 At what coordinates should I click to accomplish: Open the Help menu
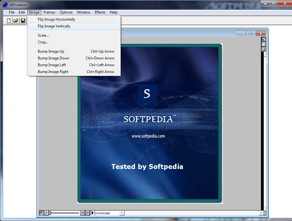113,12
